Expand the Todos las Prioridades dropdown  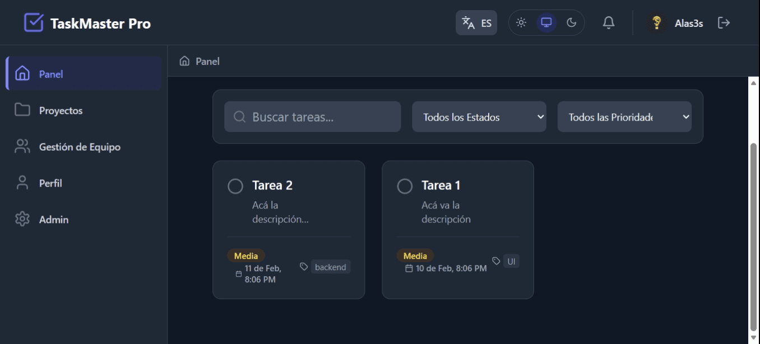624,117
